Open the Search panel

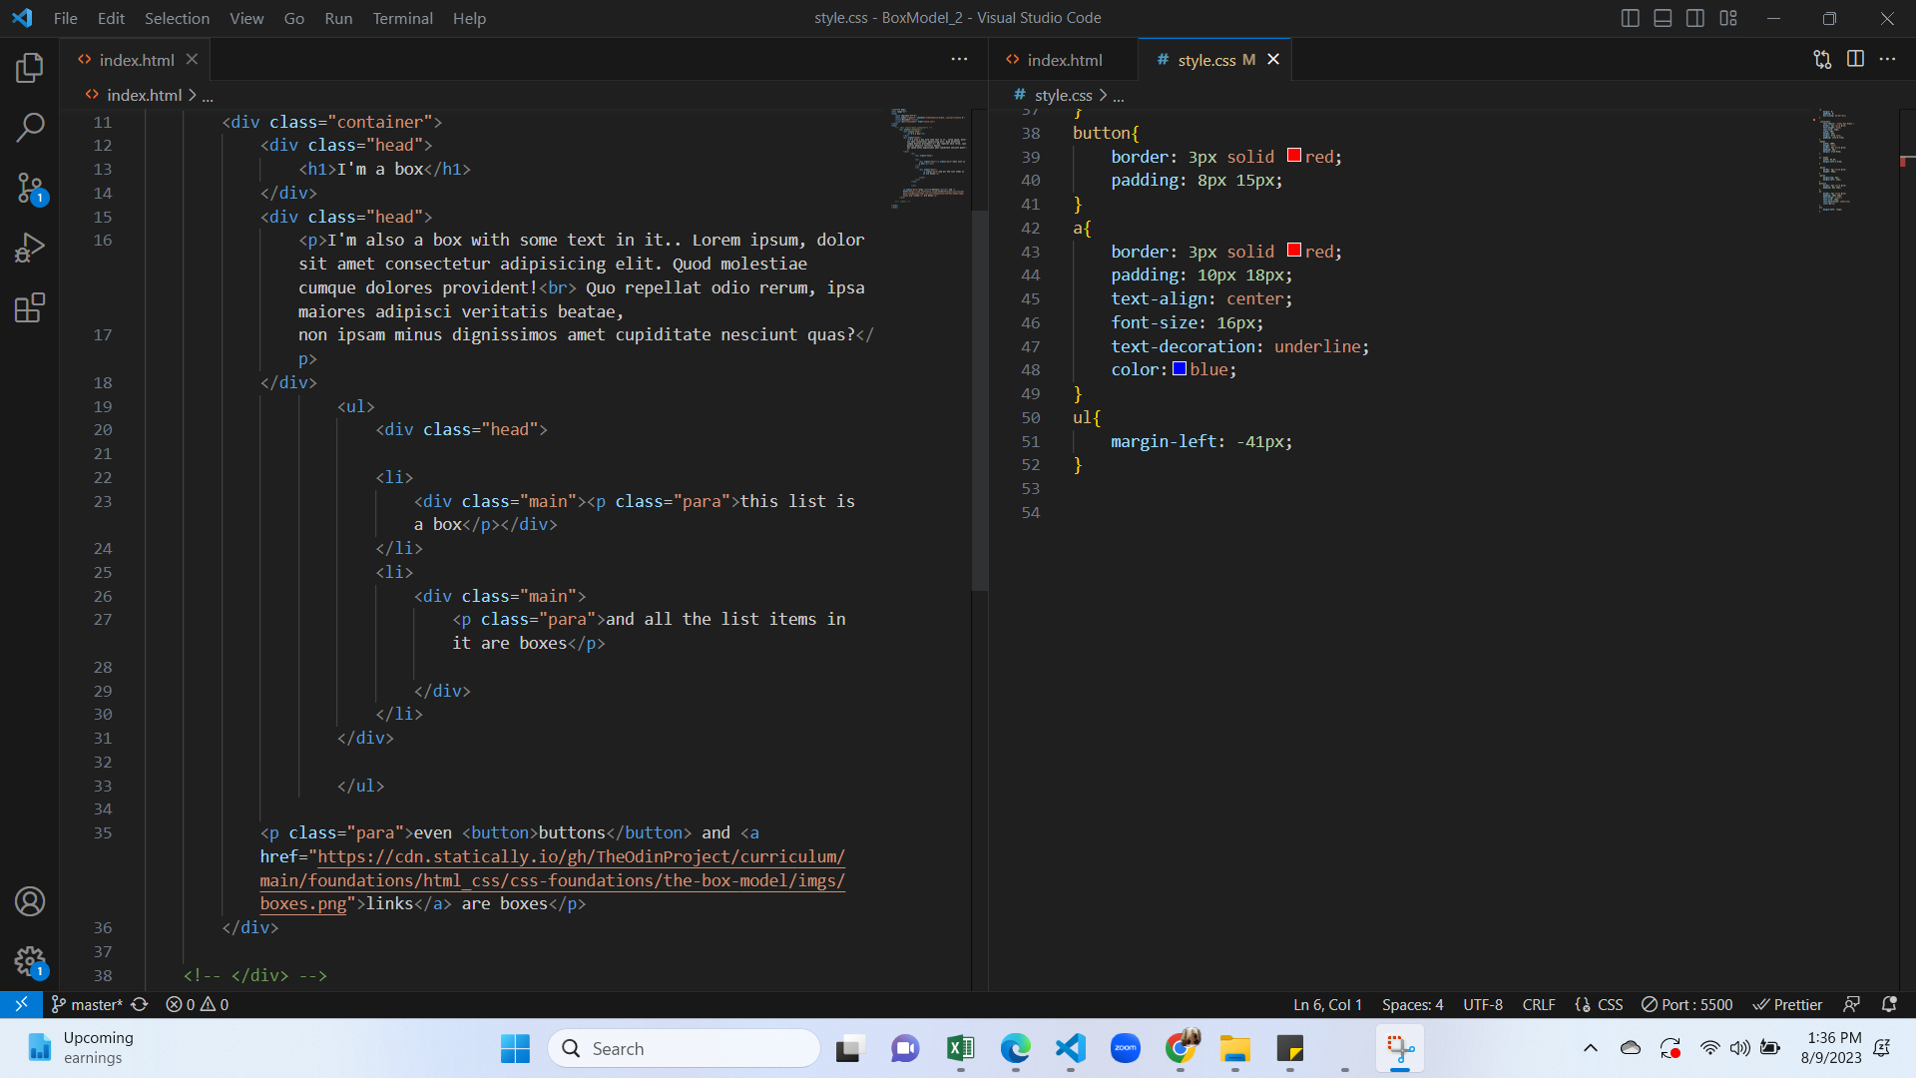[x=29, y=128]
